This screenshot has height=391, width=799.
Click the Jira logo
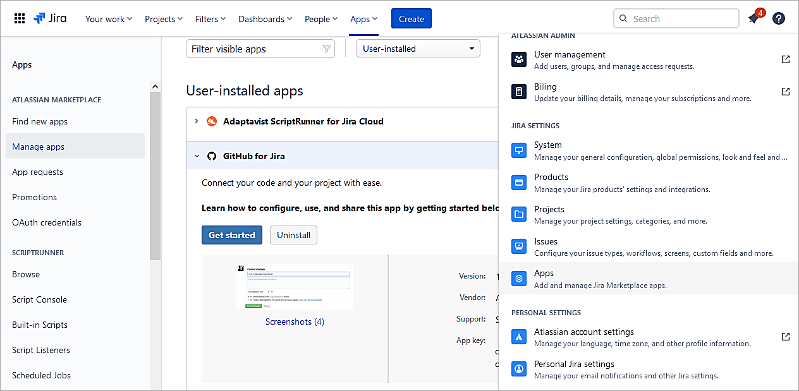[x=50, y=19]
